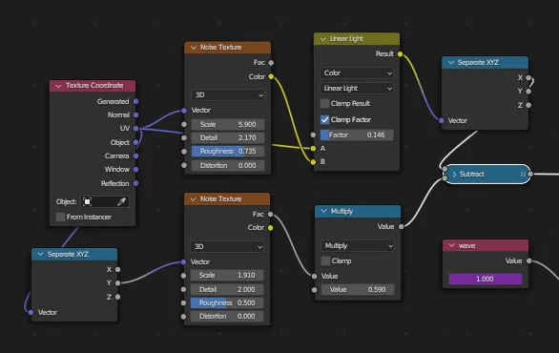The width and height of the screenshot is (559, 353).
Task: Click the Value output socket on wave node
Action: (529, 261)
